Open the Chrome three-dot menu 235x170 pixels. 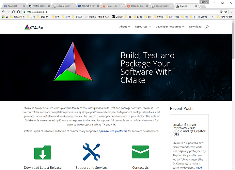[x=231, y=12]
